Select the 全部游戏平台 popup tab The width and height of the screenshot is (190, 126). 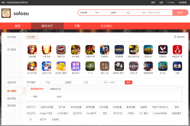(x=55, y=89)
